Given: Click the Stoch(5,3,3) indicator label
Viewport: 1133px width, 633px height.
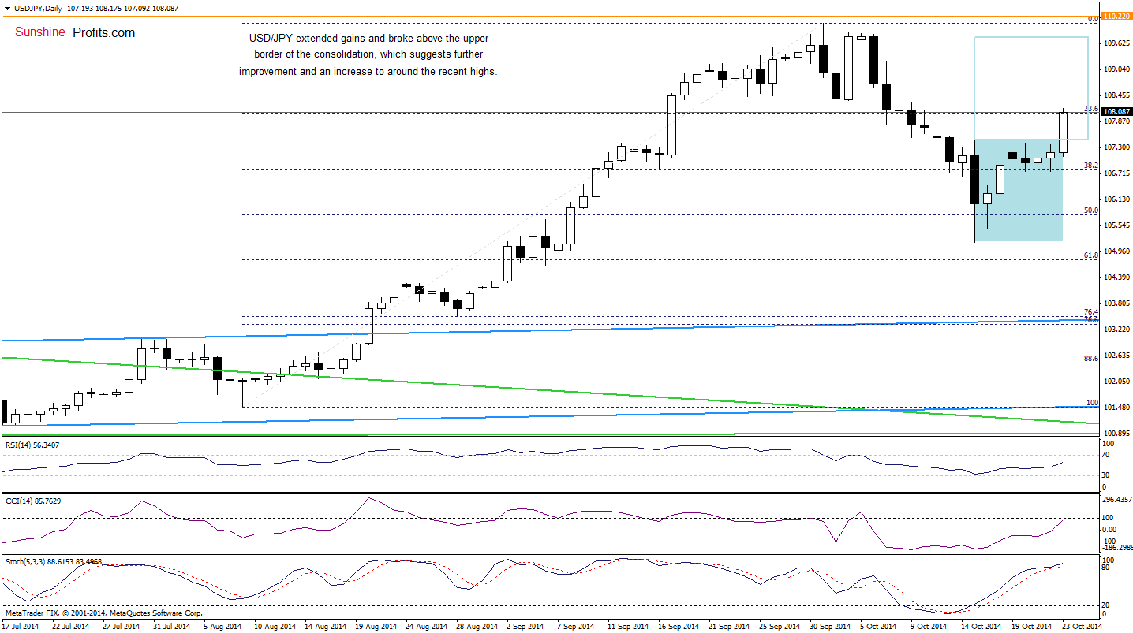Looking at the screenshot, I should click(53, 561).
